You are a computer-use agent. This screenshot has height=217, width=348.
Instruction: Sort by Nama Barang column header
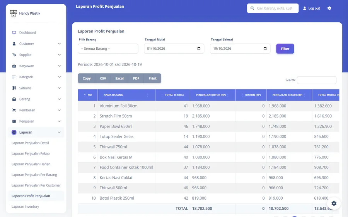coord(126,95)
